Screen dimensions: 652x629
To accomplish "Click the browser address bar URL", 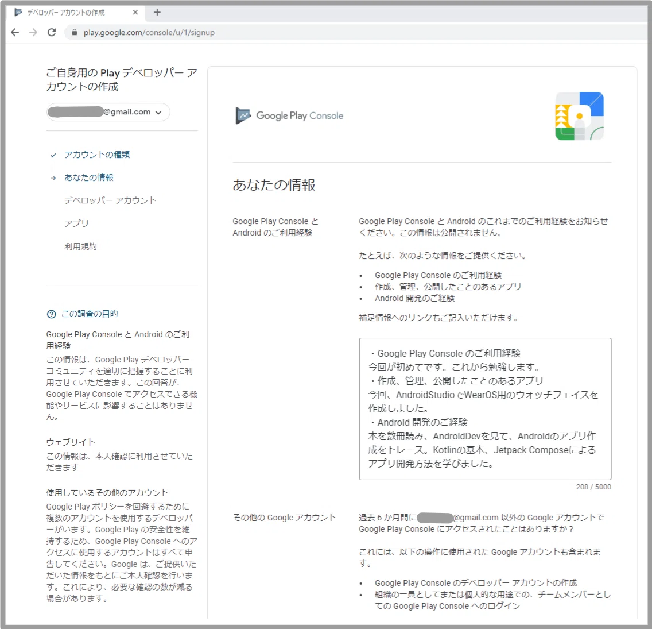I will pos(149,33).
